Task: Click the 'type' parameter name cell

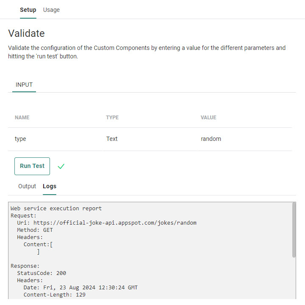Action: [x=20, y=139]
